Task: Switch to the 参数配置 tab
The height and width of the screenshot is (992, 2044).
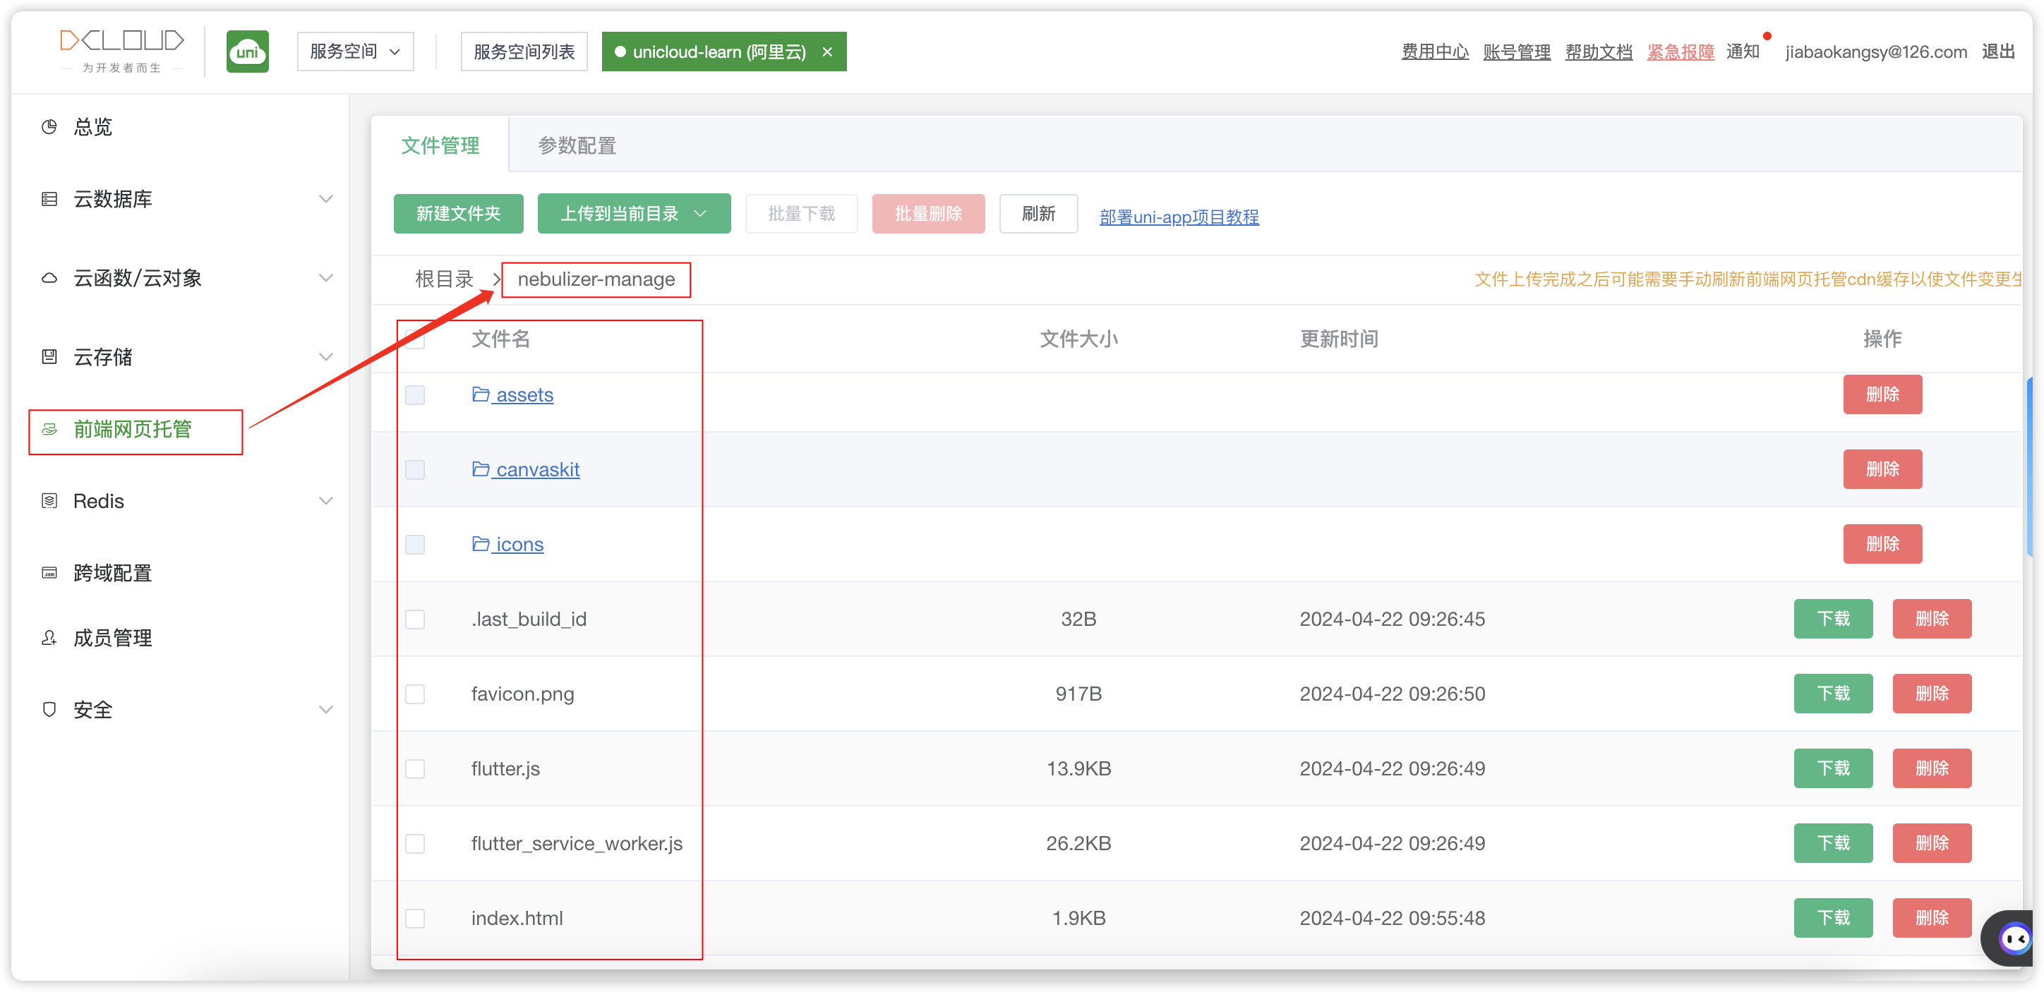Action: pos(577,145)
